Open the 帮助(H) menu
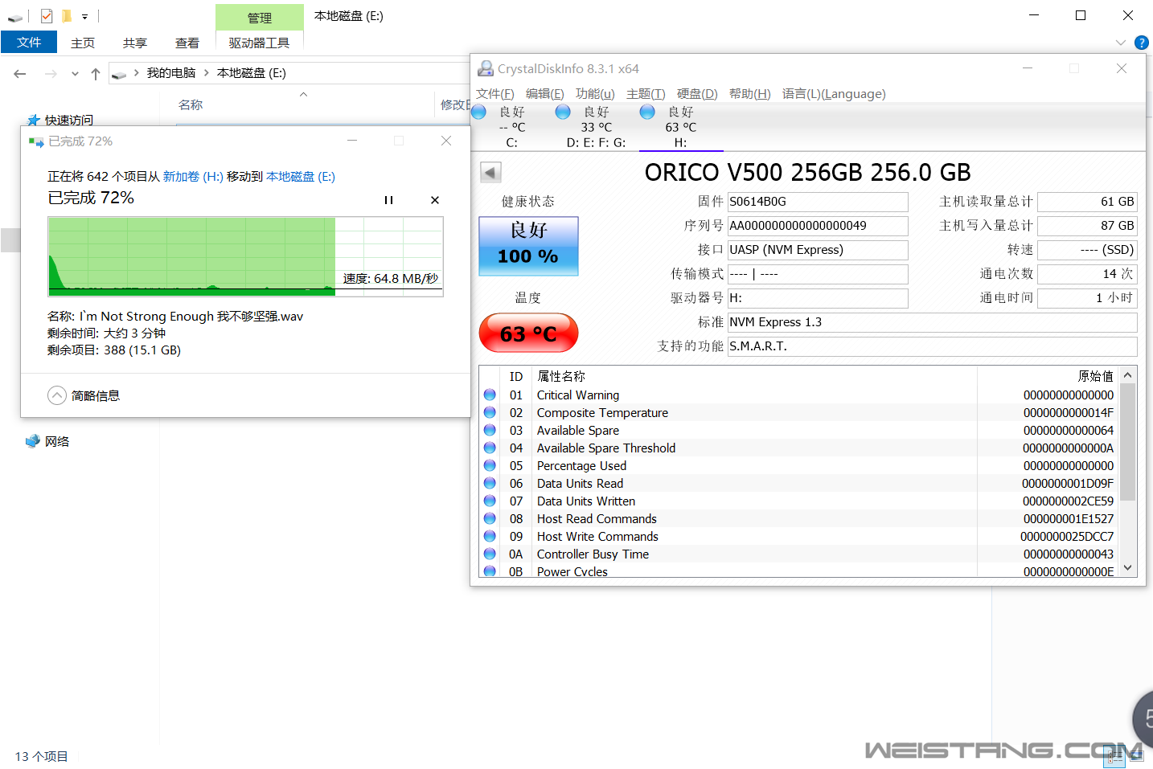 click(x=749, y=94)
